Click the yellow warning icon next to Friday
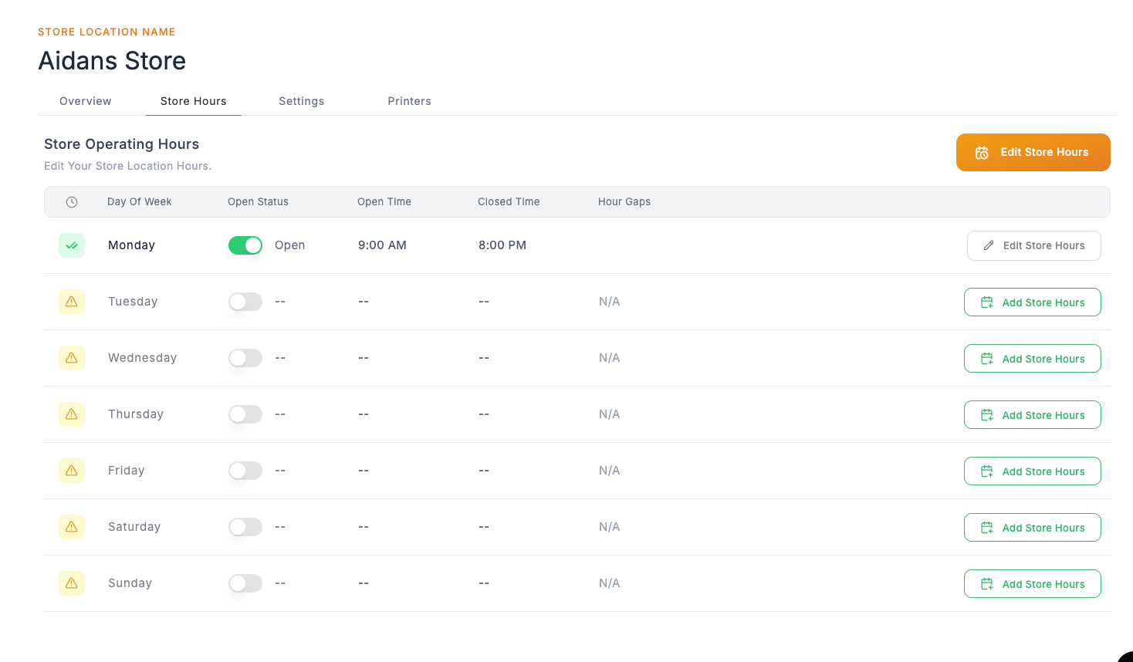The image size is (1133, 662). coord(72,470)
